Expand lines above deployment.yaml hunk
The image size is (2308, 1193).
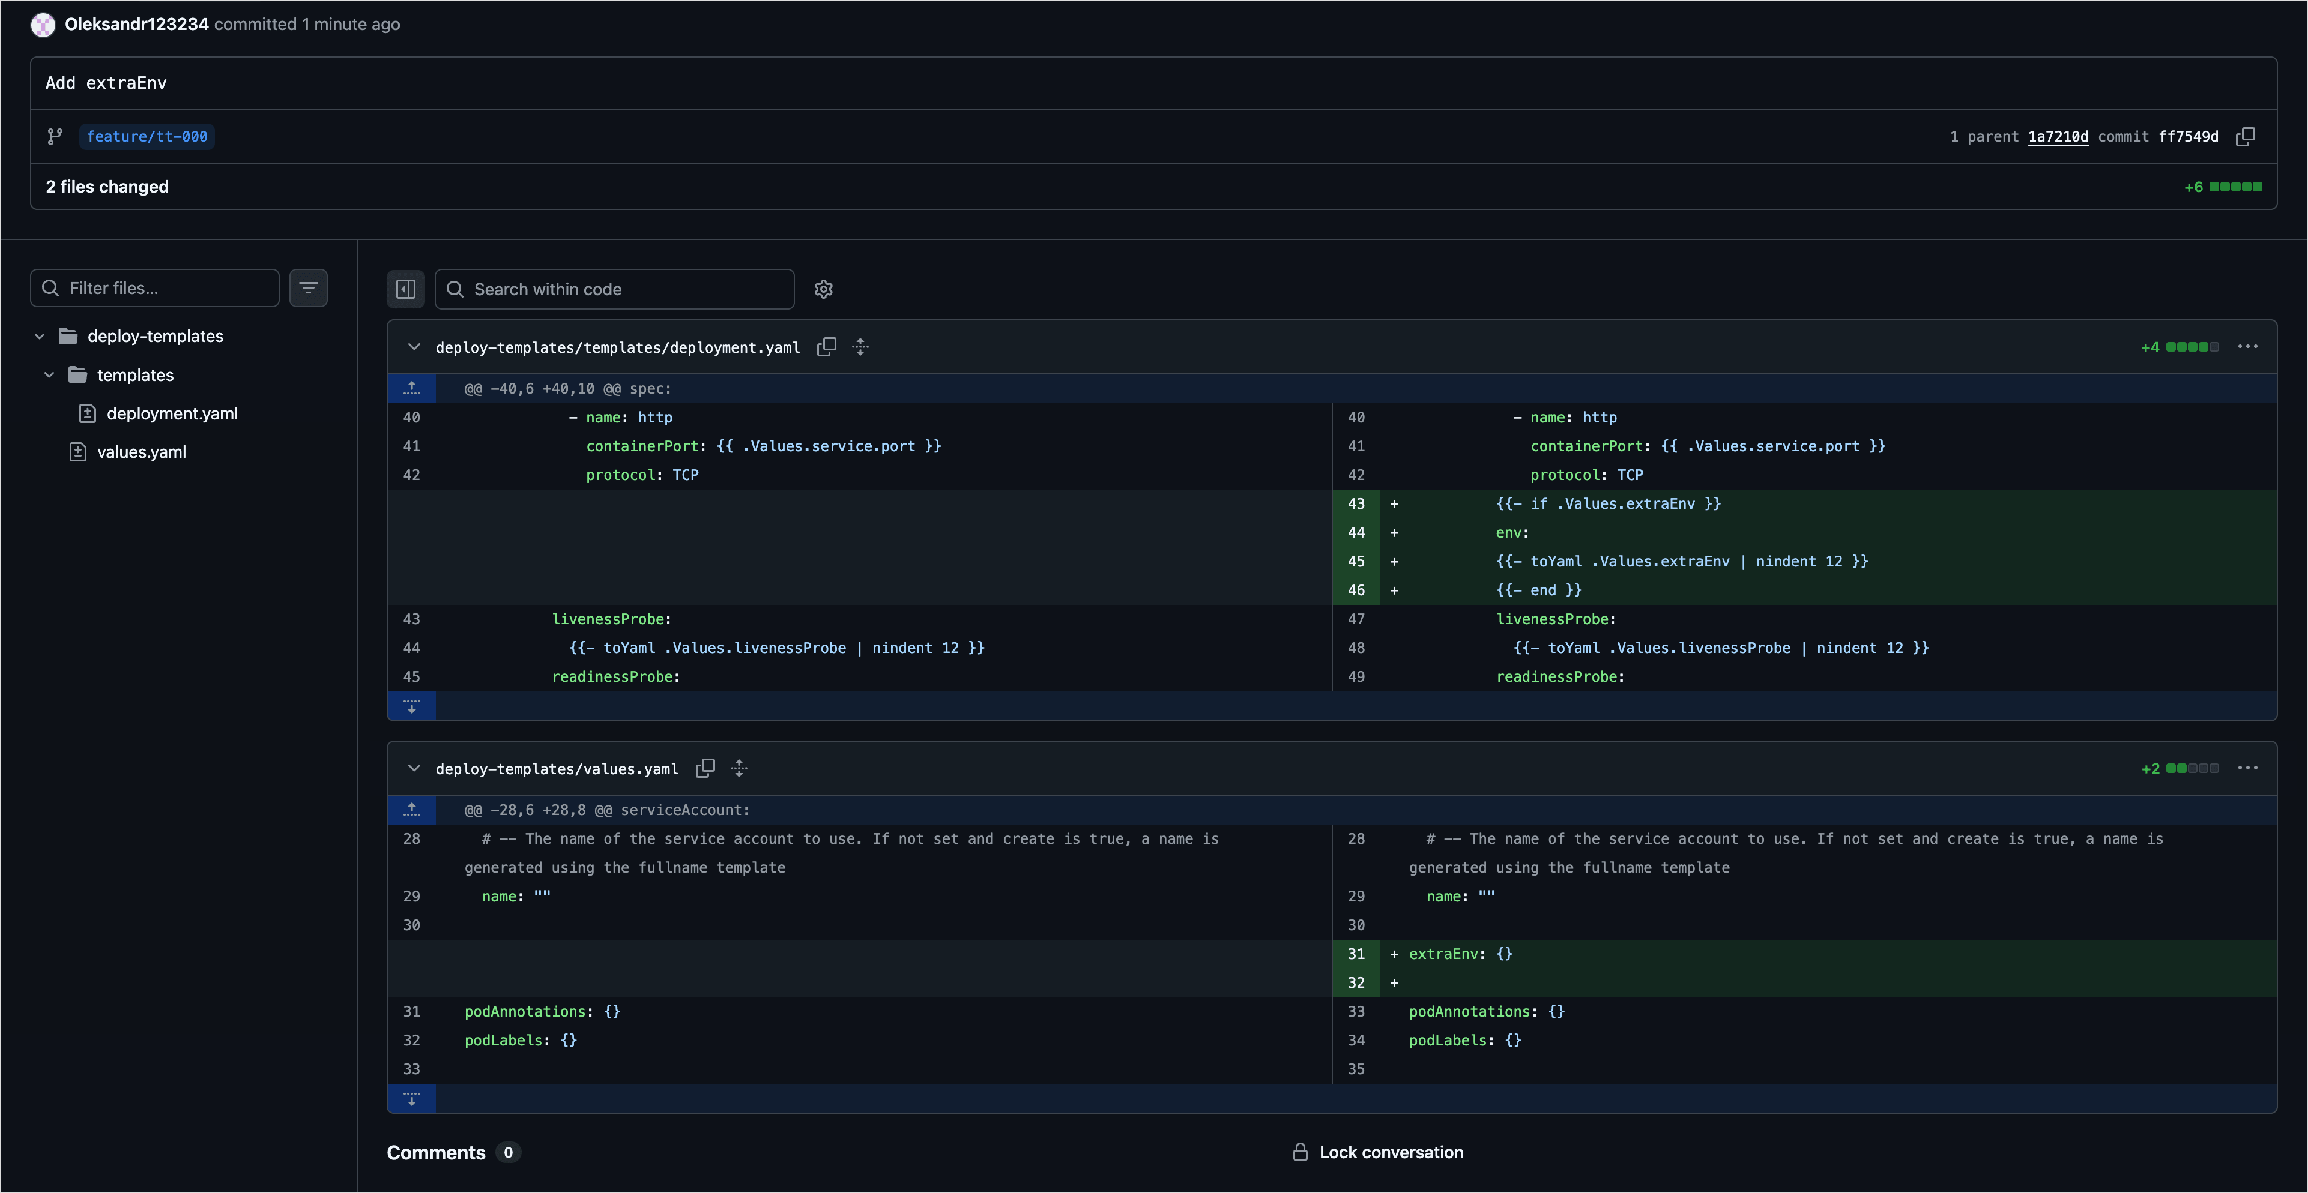(x=412, y=389)
